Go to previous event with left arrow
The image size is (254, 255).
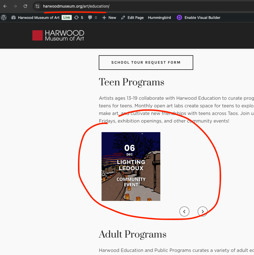point(184,211)
